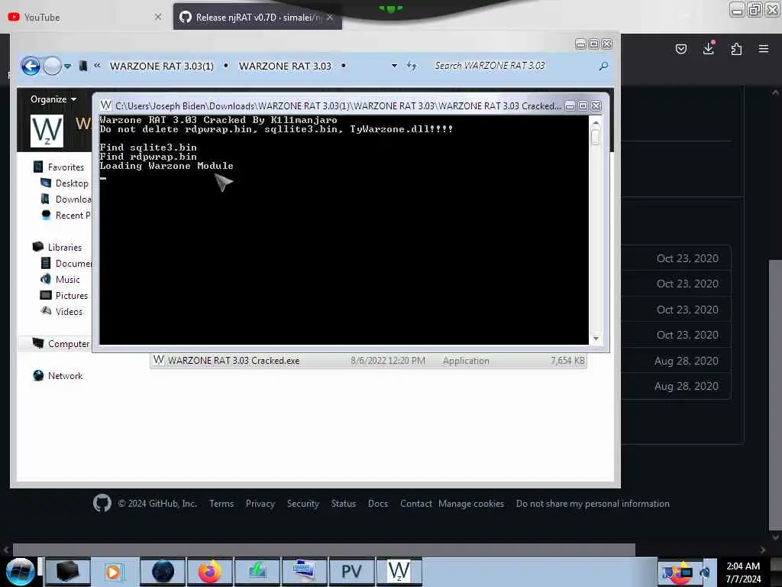This screenshot has height=587, width=782.
Task: Select Recent Places in the navigation pane
Action: [66, 215]
